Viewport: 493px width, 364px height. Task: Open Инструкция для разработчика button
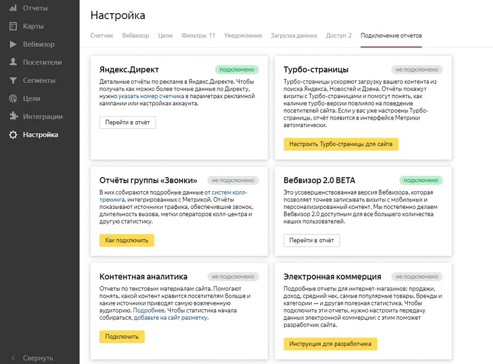pos(330,344)
